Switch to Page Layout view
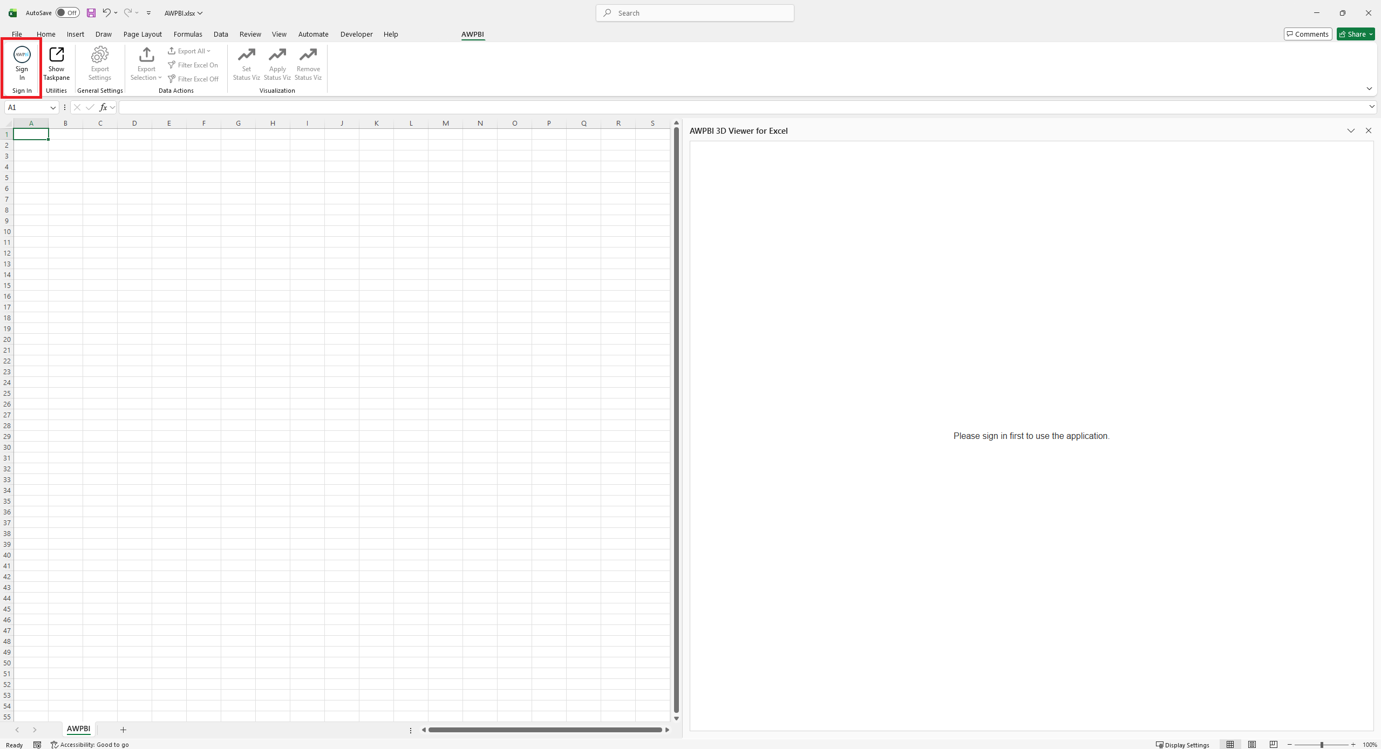The height and width of the screenshot is (749, 1381). pos(1251,745)
